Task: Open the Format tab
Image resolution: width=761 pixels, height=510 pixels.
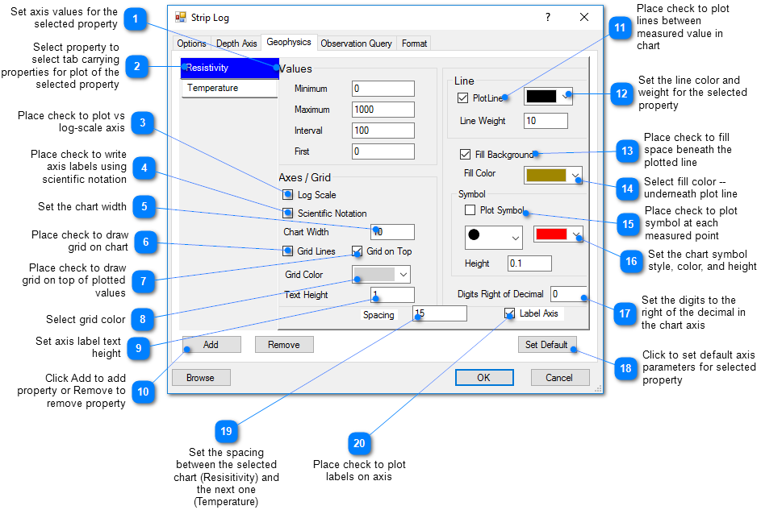Action: [x=413, y=44]
